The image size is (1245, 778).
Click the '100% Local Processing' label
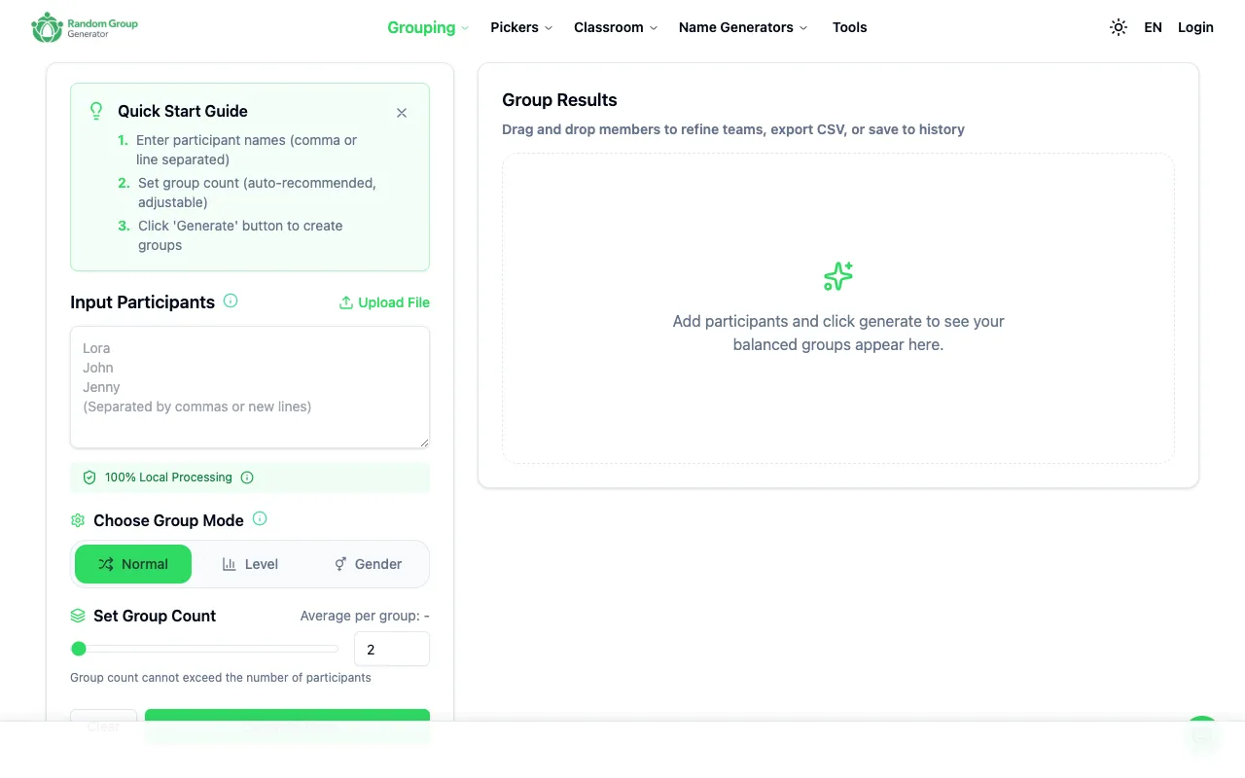click(168, 477)
